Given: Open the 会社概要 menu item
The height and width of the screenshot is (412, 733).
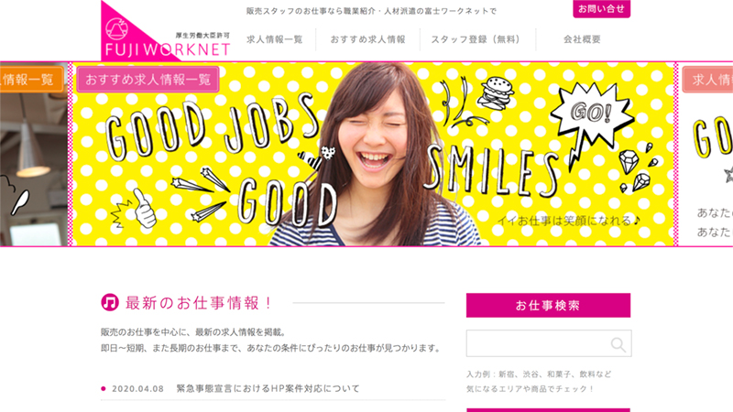Looking at the screenshot, I should (x=582, y=39).
